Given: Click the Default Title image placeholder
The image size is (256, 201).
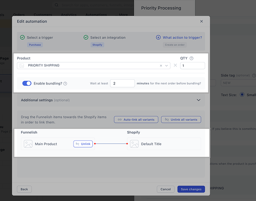Looking at the screenshot, I should [x=134, y=144].
